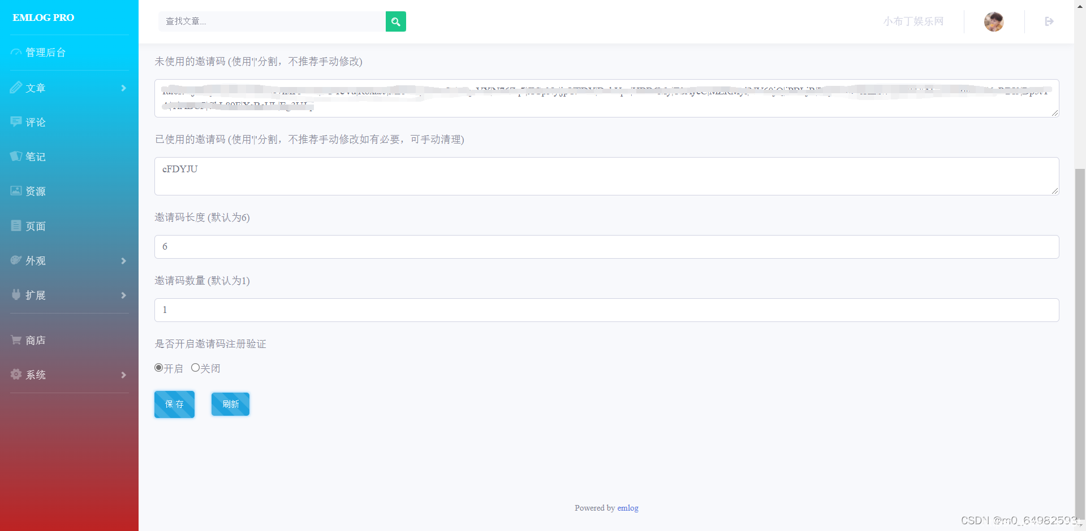The width and height of the screenshot is (1086, 531).
Task: Click the appearance palette icon
Action: pyautogui.click(x=16, y=260)
